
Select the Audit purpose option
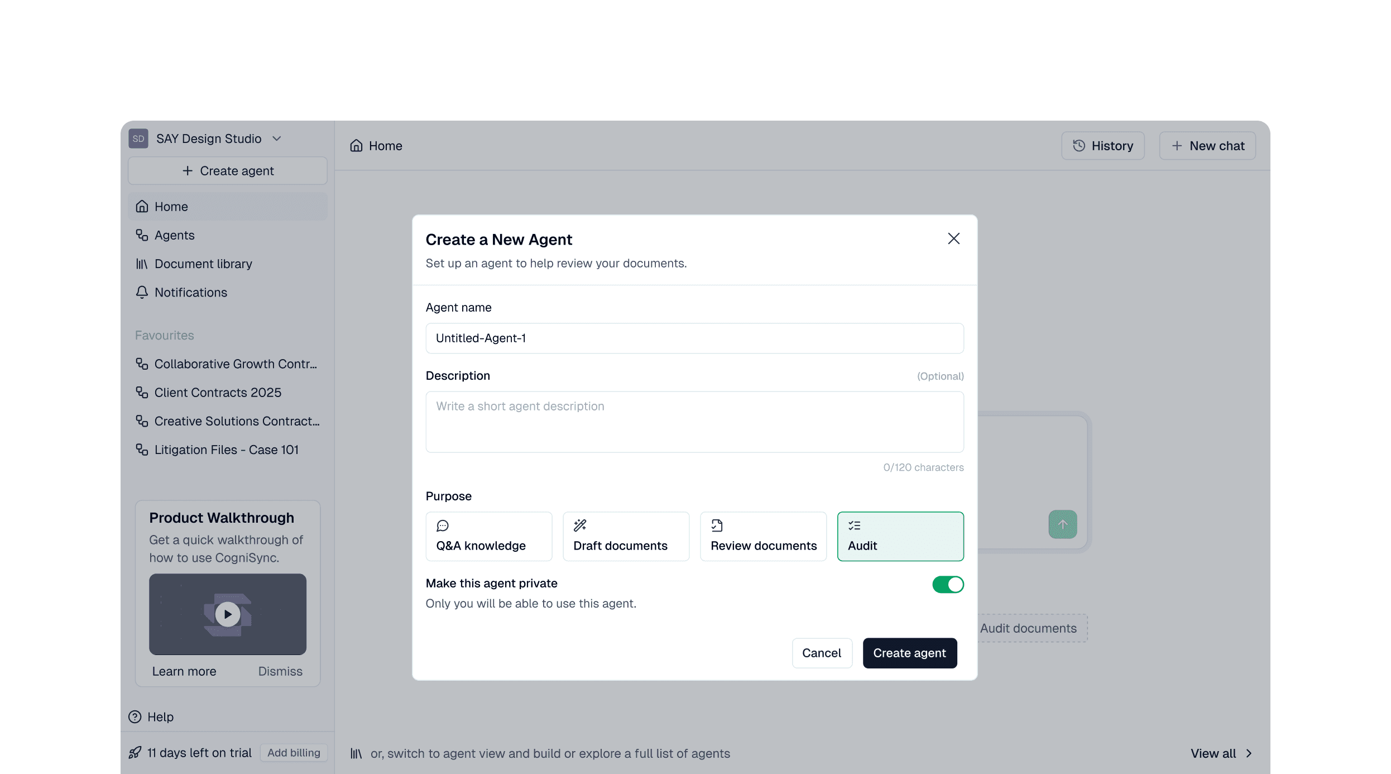pos(900,536)
